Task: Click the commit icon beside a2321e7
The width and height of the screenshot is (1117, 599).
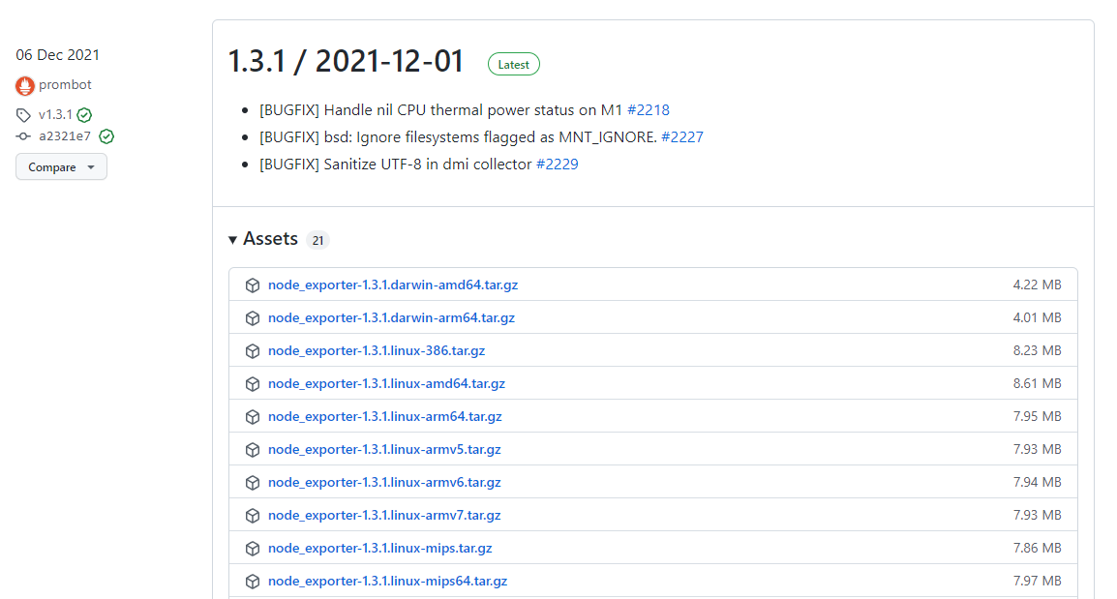Action: 23,136
